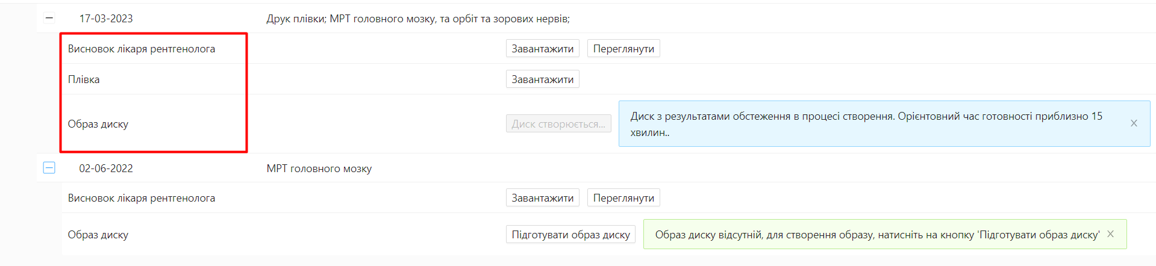Click 'Образ диску' label under 02-06-2022
The image size is (1156, 266).
(x=98, y=235)
